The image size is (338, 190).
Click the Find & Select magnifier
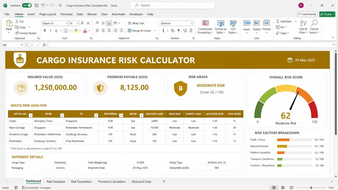314,23
